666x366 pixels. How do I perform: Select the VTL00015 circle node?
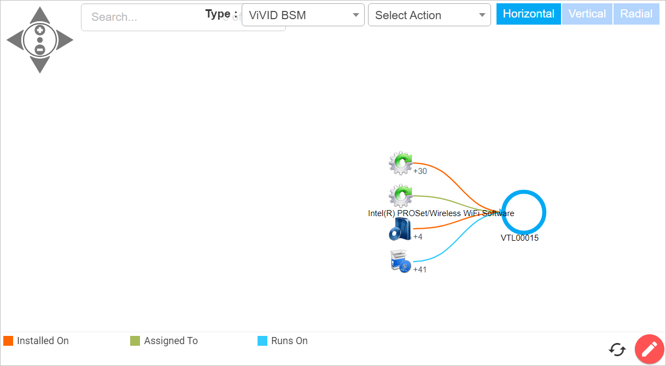(523, 213)
